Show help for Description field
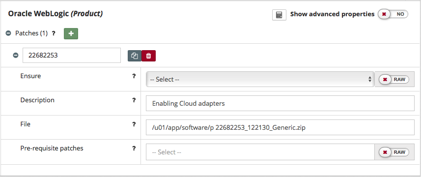 coord(134,100)
